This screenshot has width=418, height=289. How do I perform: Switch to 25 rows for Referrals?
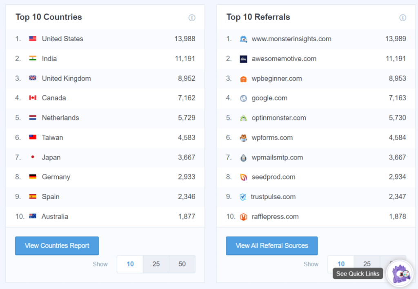[x=367, y=264]
